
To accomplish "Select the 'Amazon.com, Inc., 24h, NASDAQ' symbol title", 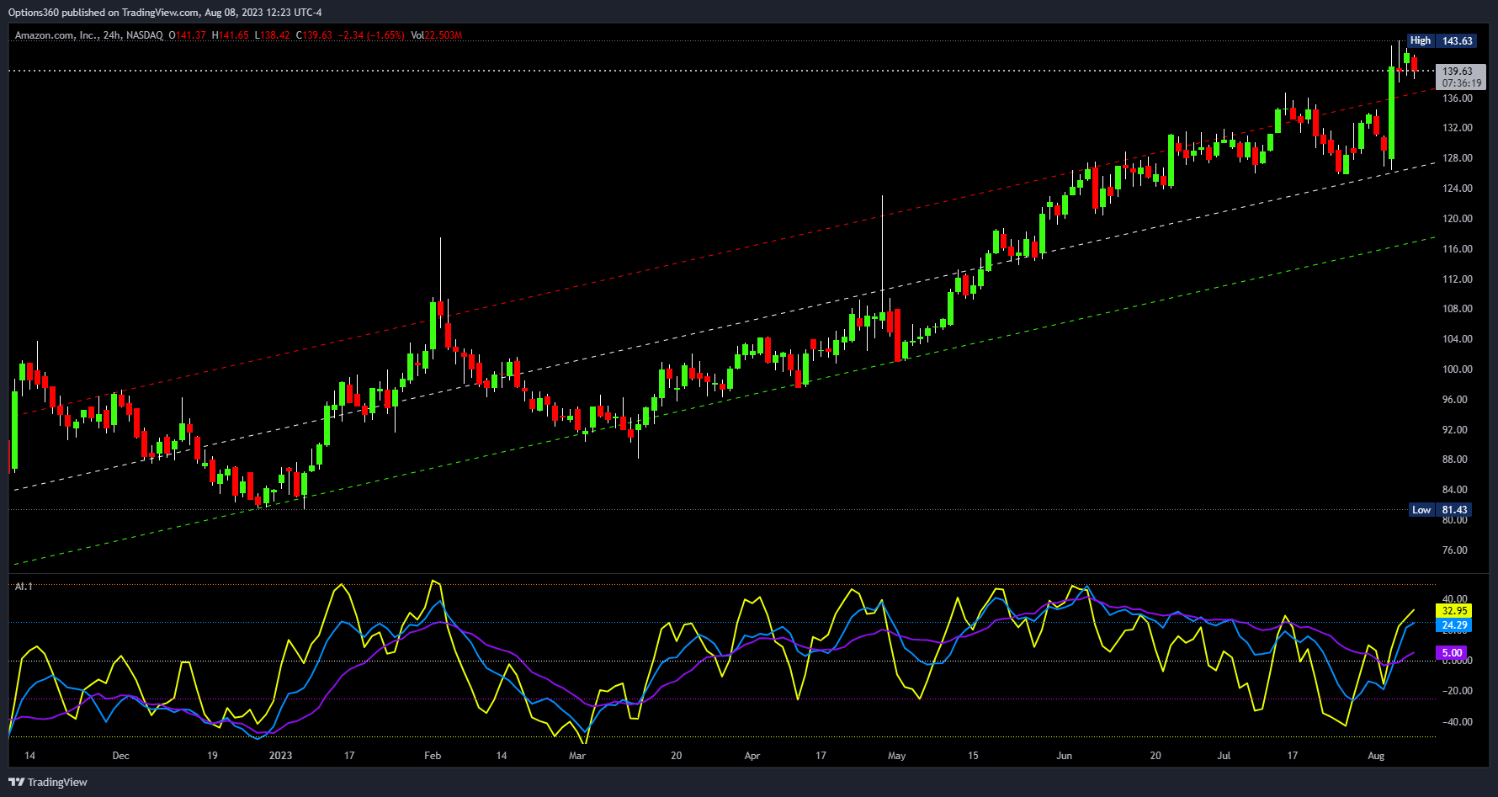I will (89, 35).
